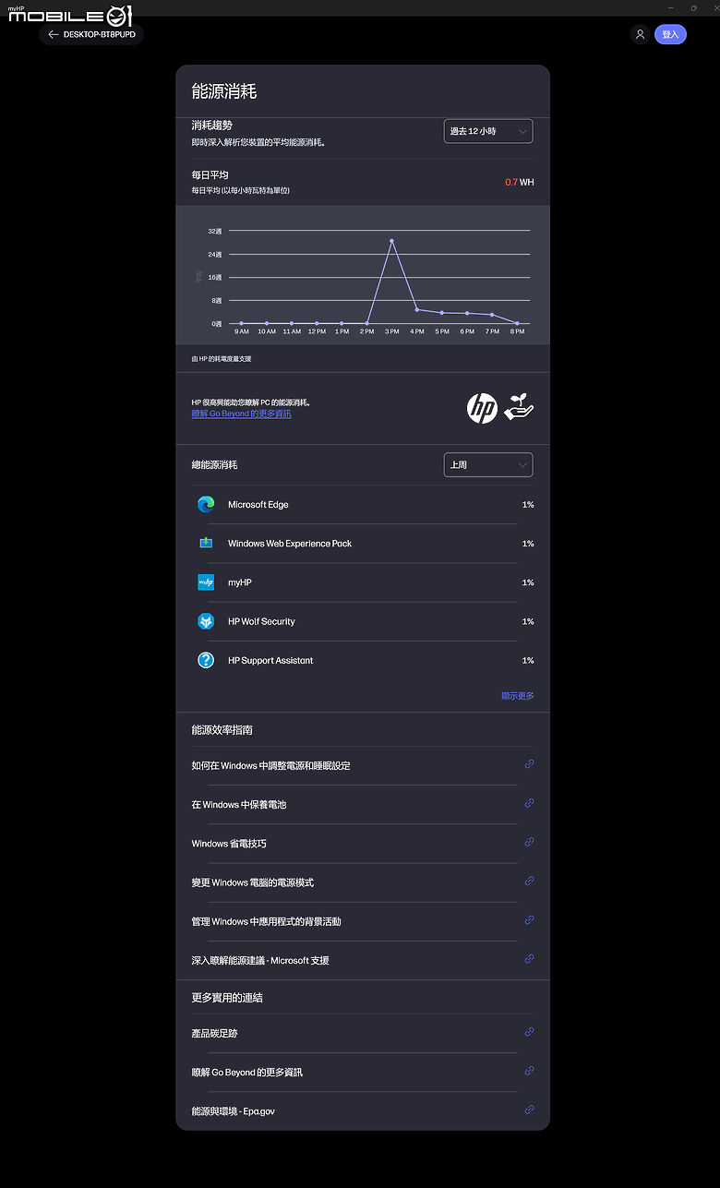
Task: Click 顯示更多 to show more apps
Action: pyautogui.click(x=518, y=696)
